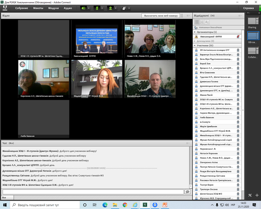Open the status options dropdown arrow
The width and height of the screenshot is (261, 209).
[129, 8]
